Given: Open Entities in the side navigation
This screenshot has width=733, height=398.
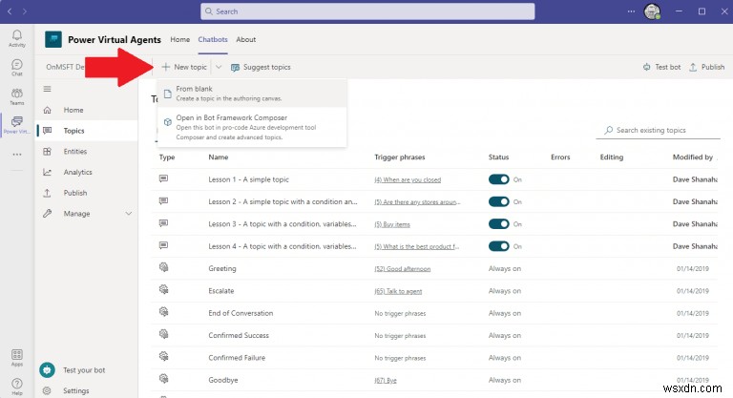Looking at the screenshot, I should click(87, 152).
